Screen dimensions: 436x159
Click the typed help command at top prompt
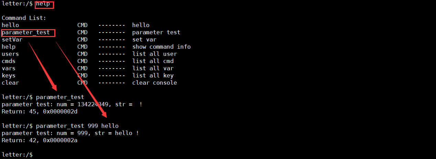coord(44,4)
